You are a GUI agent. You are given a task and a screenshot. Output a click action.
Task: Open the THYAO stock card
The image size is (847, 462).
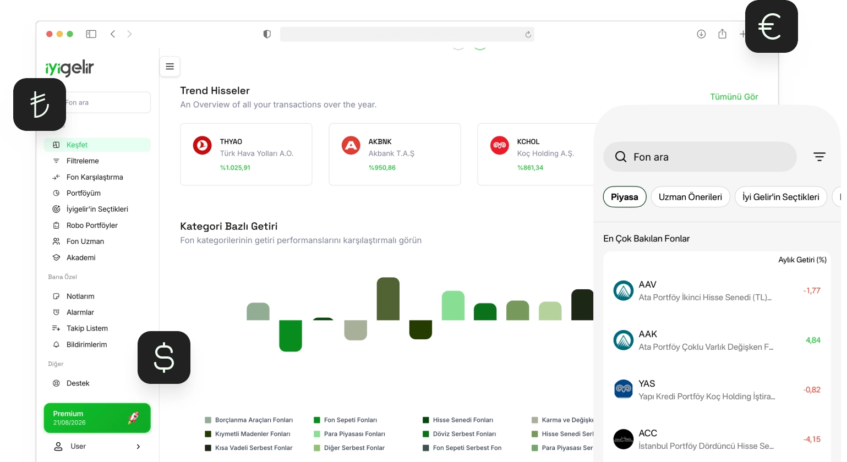[246, 155]
